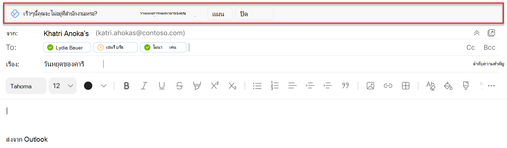Click the paint bucket shading icon
Image resolution: width=507 pixels, height=148 pixels.
(448, 86)
